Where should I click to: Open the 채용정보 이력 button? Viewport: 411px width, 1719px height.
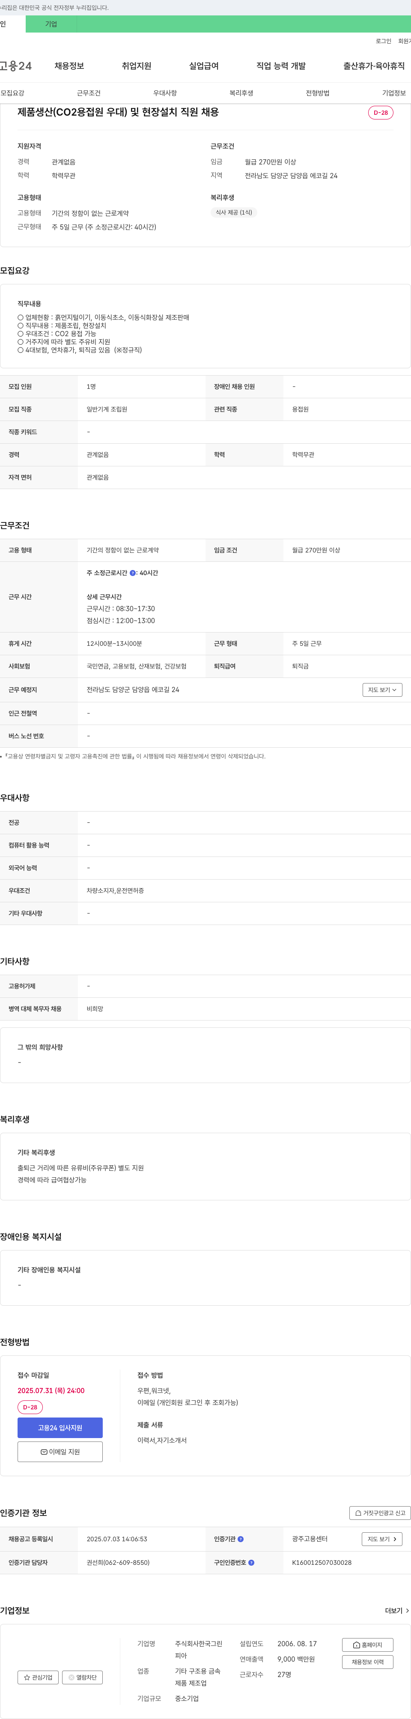coord(368,1662)
